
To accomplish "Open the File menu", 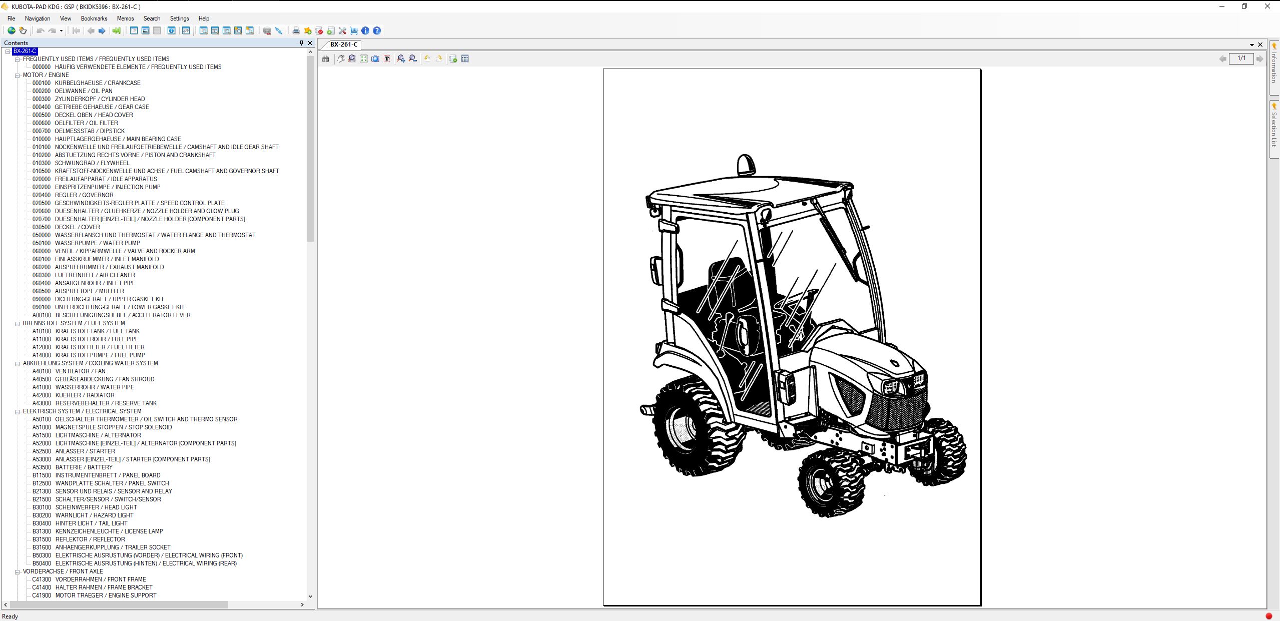I will 11,19.
